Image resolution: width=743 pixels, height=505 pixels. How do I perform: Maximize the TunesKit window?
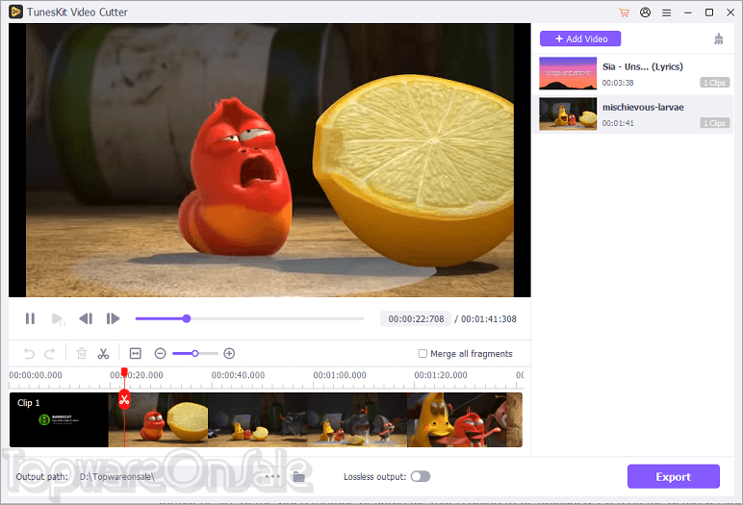[709, 13]
